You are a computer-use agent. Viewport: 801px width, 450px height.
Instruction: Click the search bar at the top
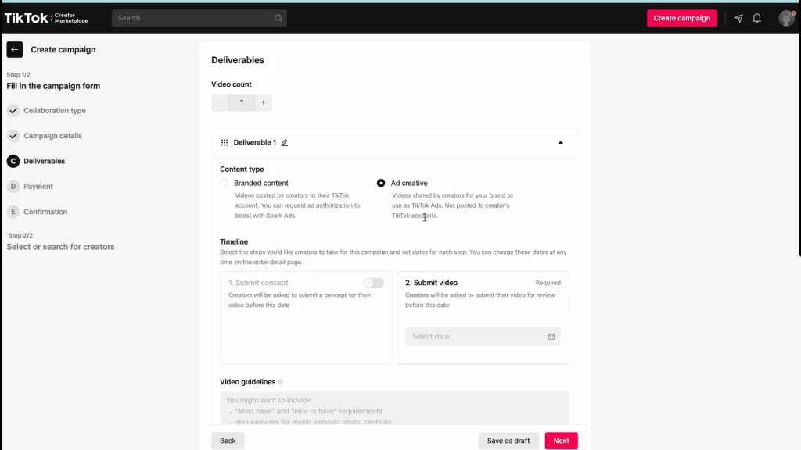[199, 17]
